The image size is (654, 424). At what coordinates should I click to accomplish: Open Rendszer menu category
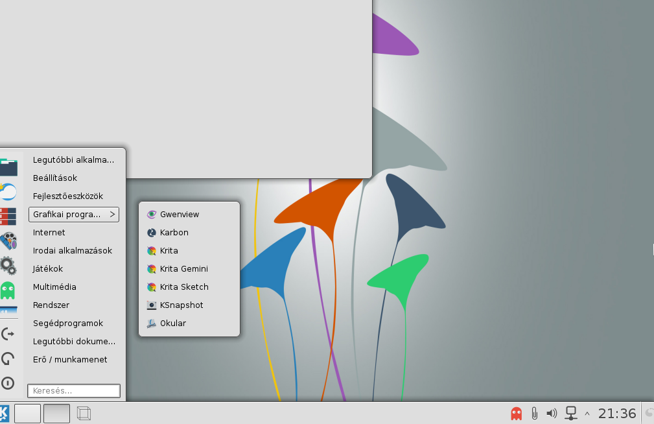[x=74, y=305]
